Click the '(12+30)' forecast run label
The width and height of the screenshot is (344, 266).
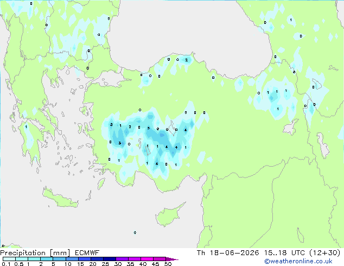[x=325, y=253]
